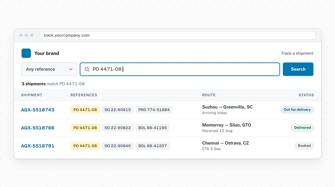The height and width of the screenshot is (187, 335).
Task: Click the SO 22-90815 reference tag
Action: [117, 110]
